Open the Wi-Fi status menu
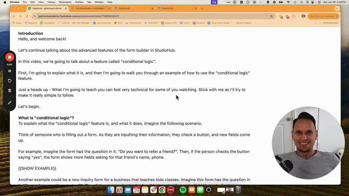 point(288,2)
